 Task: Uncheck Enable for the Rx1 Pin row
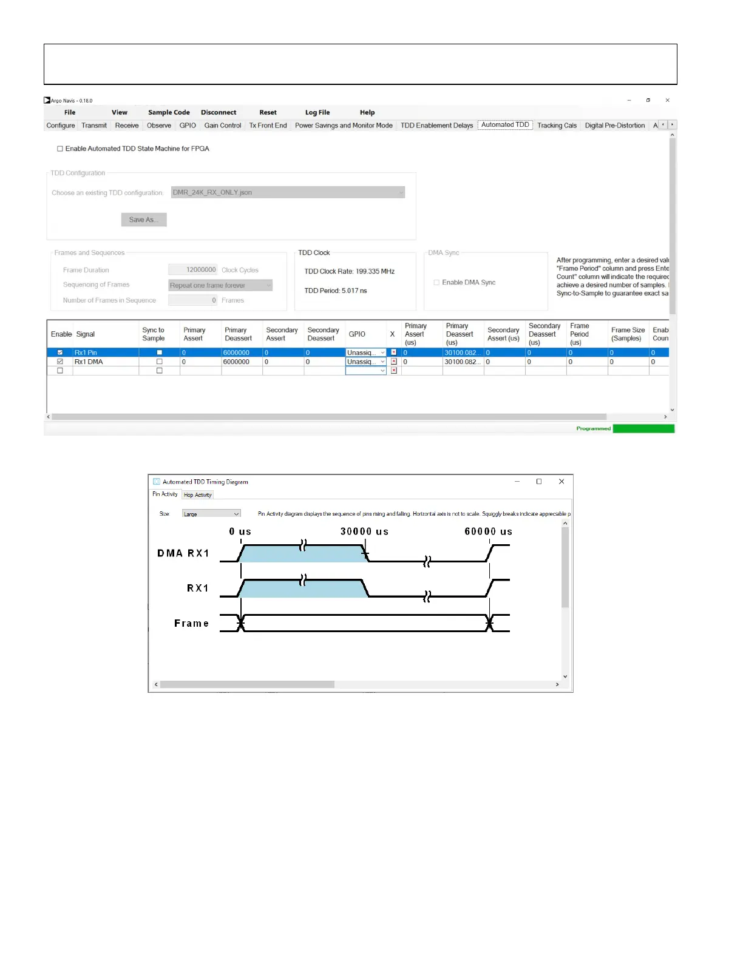click(x=60, y=352)
